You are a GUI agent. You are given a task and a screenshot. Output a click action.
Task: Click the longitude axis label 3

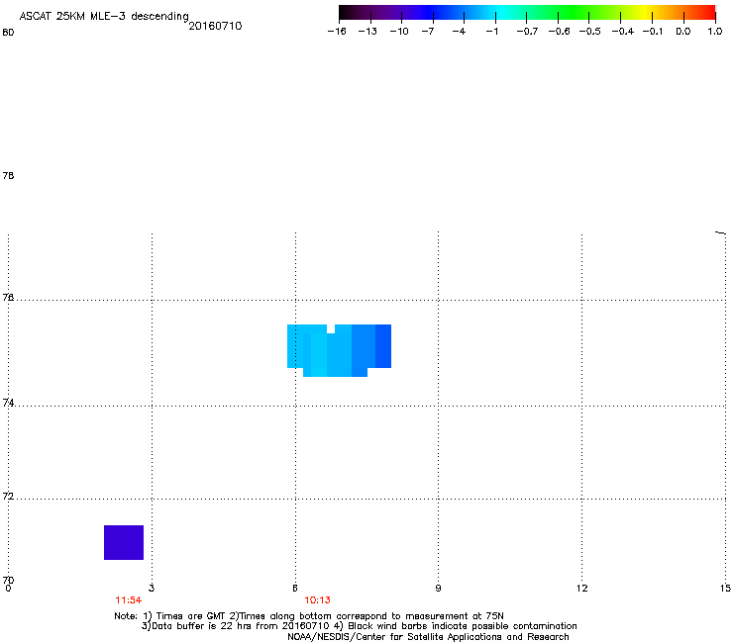pyautogui.click(x=152, y=588)
